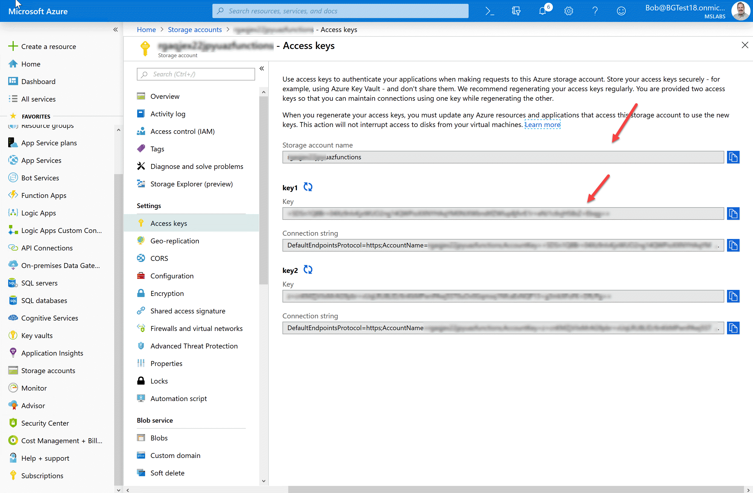Copy the key1 connection string
This screenshot has width=753, height=493.
(733, 245)
